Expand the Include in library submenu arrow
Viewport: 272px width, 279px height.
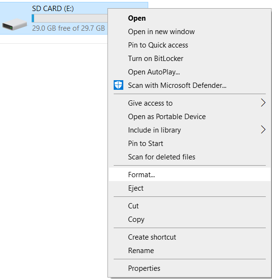263,130
